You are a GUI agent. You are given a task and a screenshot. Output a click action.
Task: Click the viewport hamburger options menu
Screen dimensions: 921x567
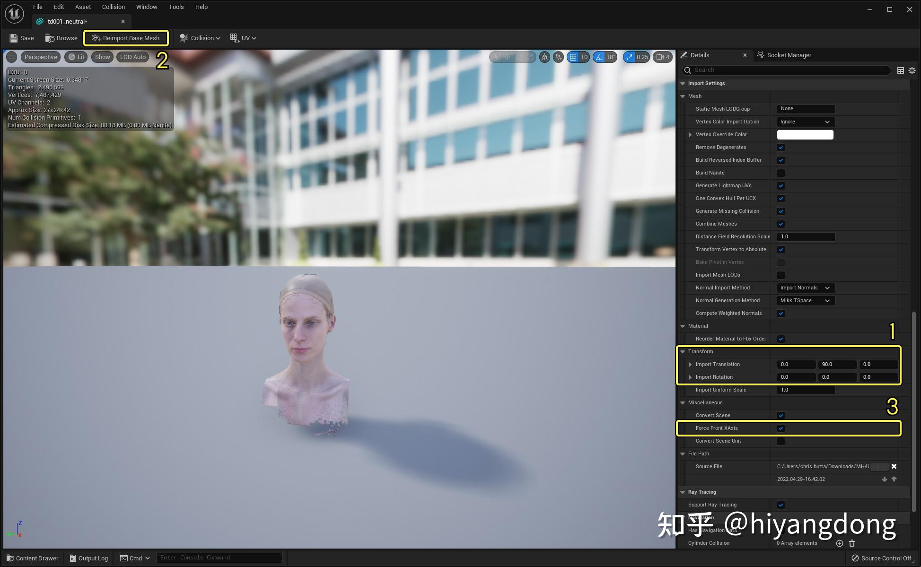click(12, 57)
